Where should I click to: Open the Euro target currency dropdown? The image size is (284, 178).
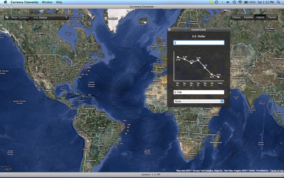pyautogui.click(x=199, y=101)
